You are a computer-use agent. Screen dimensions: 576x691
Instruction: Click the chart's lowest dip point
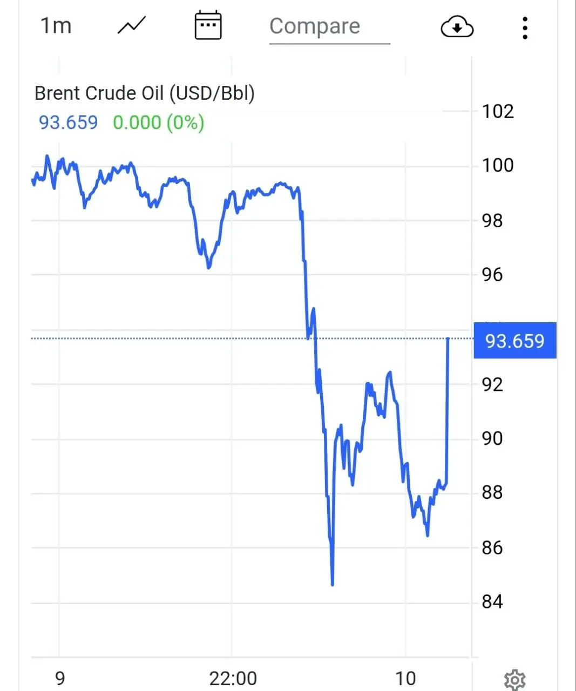tap(333, 584)
